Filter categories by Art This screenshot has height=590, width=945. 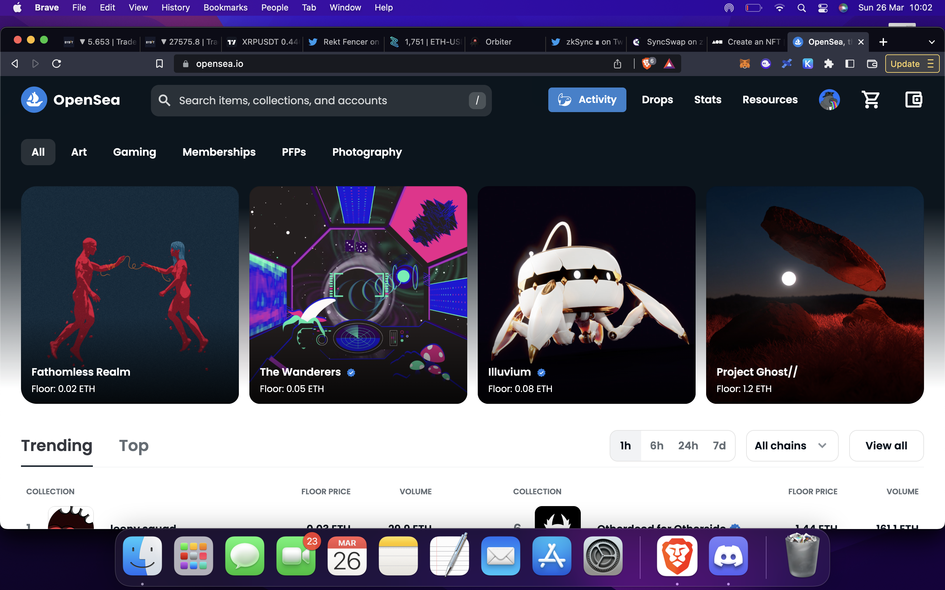(79, 152)
